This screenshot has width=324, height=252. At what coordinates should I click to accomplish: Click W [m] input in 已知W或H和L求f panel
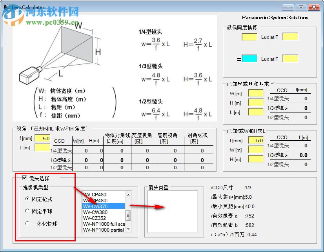[x=256, y=93]
